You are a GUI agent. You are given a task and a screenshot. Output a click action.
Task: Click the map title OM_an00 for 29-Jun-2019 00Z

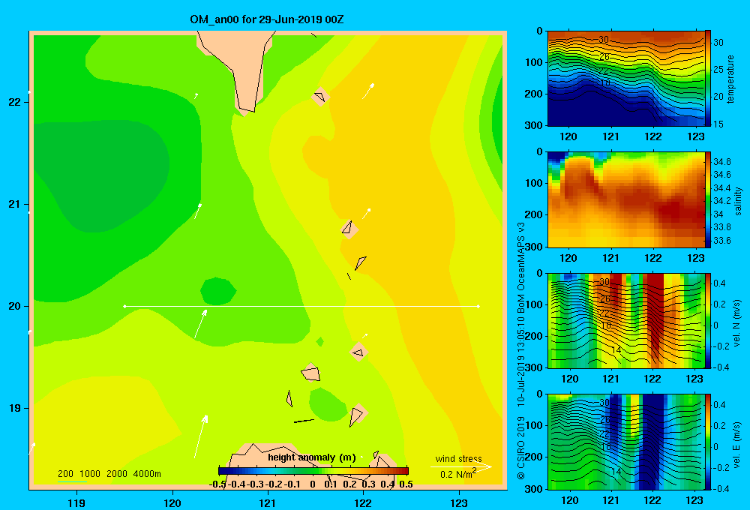(x=266, y=19)
